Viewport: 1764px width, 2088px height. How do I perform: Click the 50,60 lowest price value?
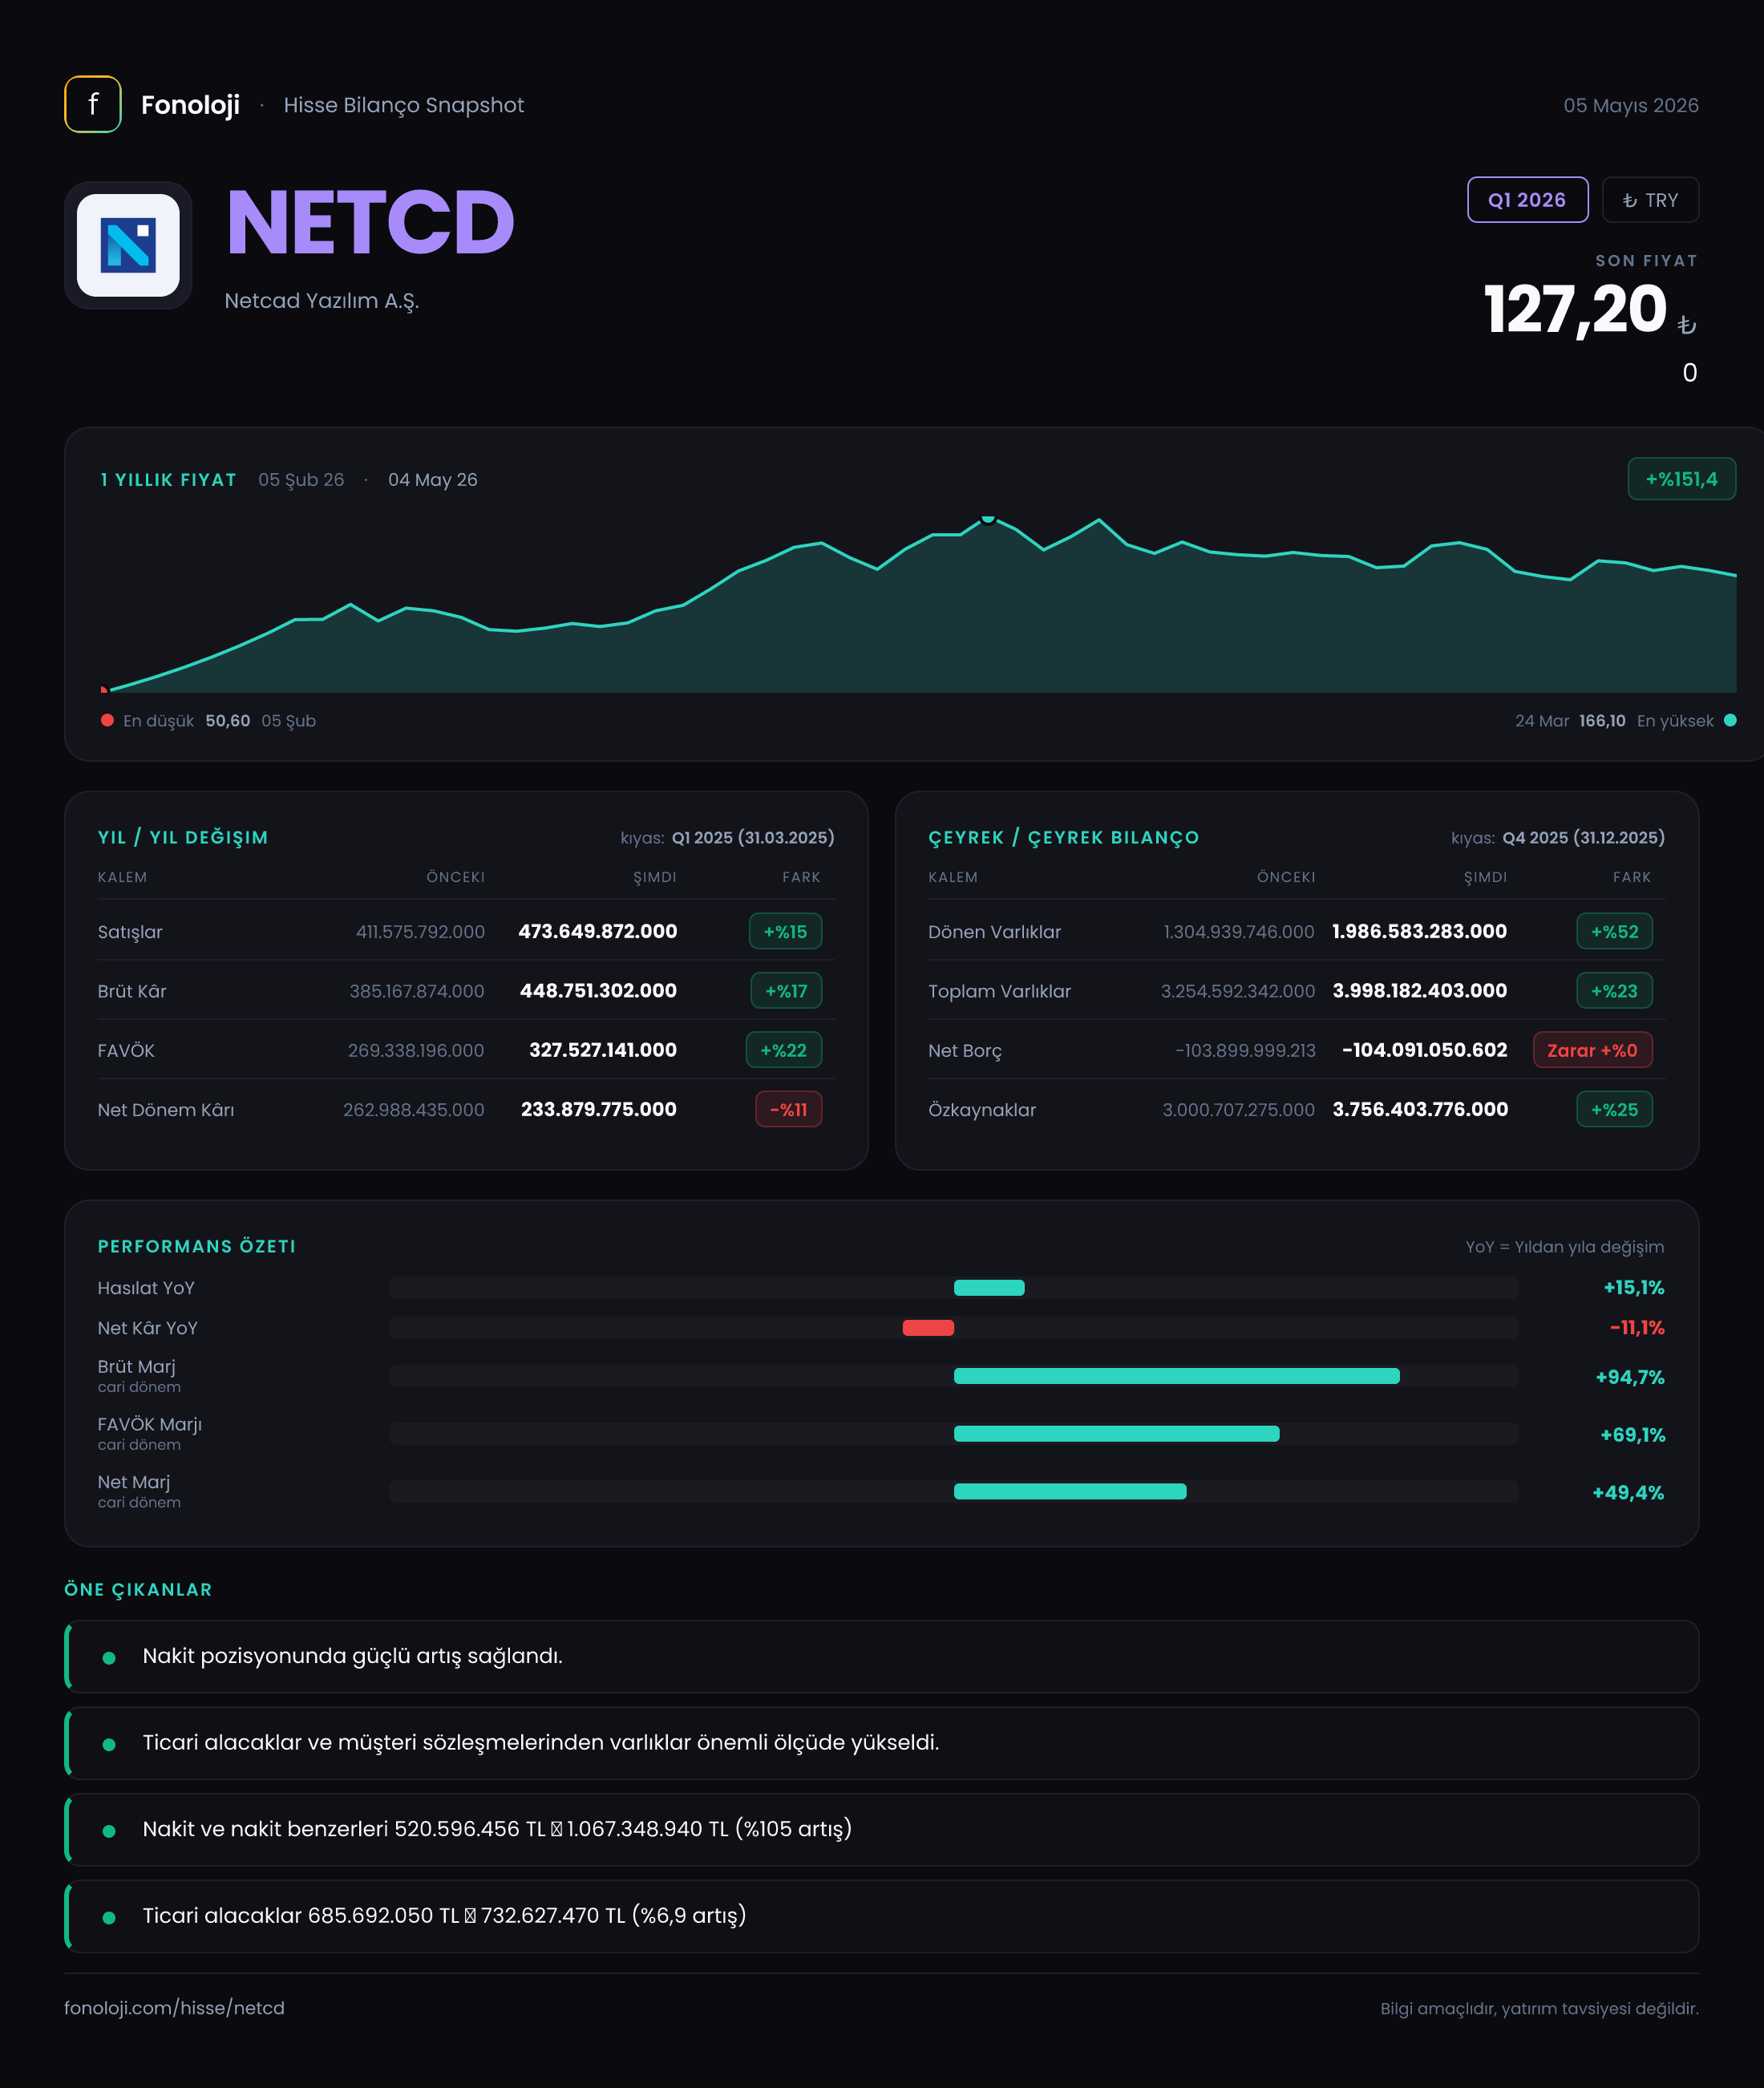(228, 721)
